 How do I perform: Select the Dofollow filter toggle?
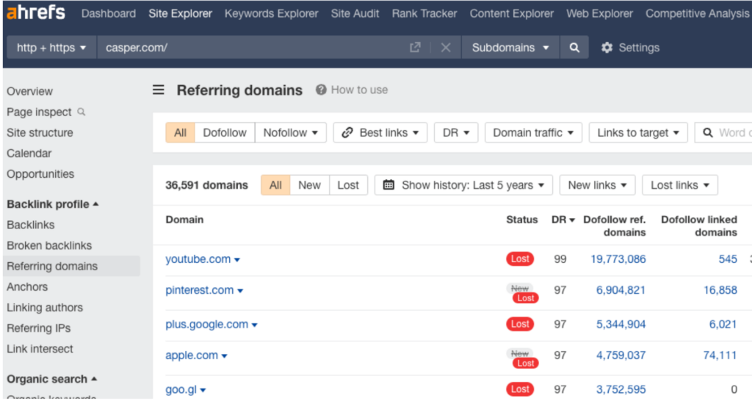(x=225, y=133)
